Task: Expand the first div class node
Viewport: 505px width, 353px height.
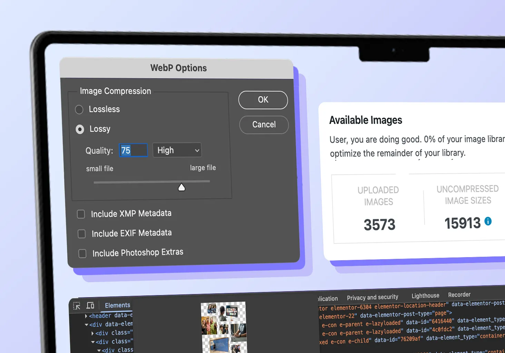Action: (x=92, y=333)
